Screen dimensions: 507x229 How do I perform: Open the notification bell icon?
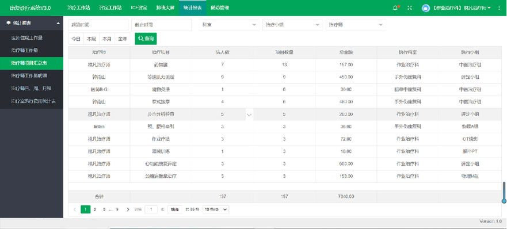(x=395, y=7)
